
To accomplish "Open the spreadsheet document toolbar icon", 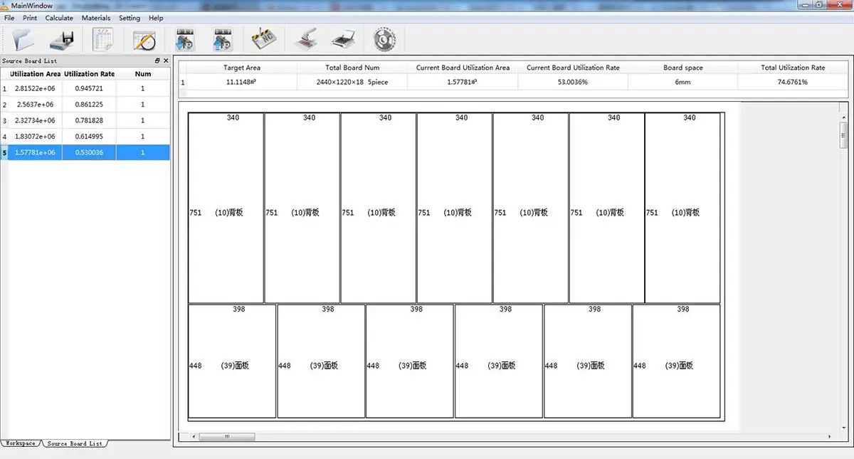I will pyautogui.click(x=104, y=39).
